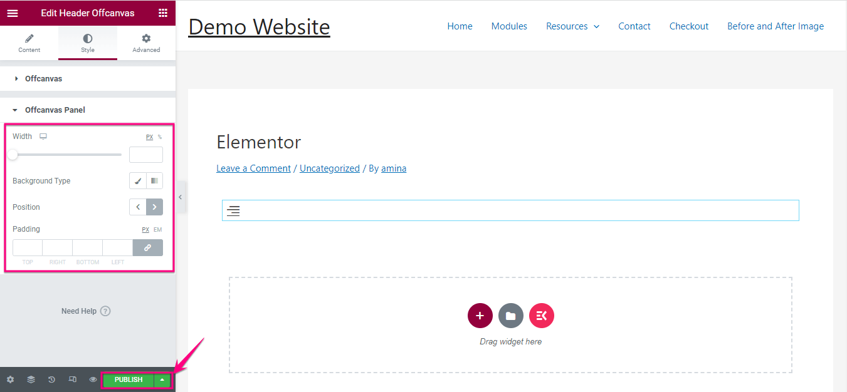Open the Home menu item
This screenshot has height=392, width=847.
[460, 26]
